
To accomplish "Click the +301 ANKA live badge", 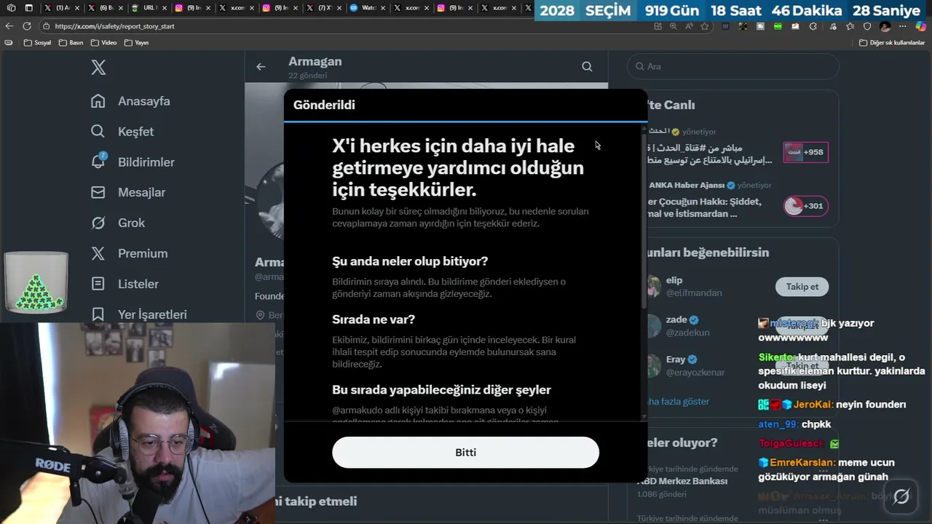I will (805, 206).
